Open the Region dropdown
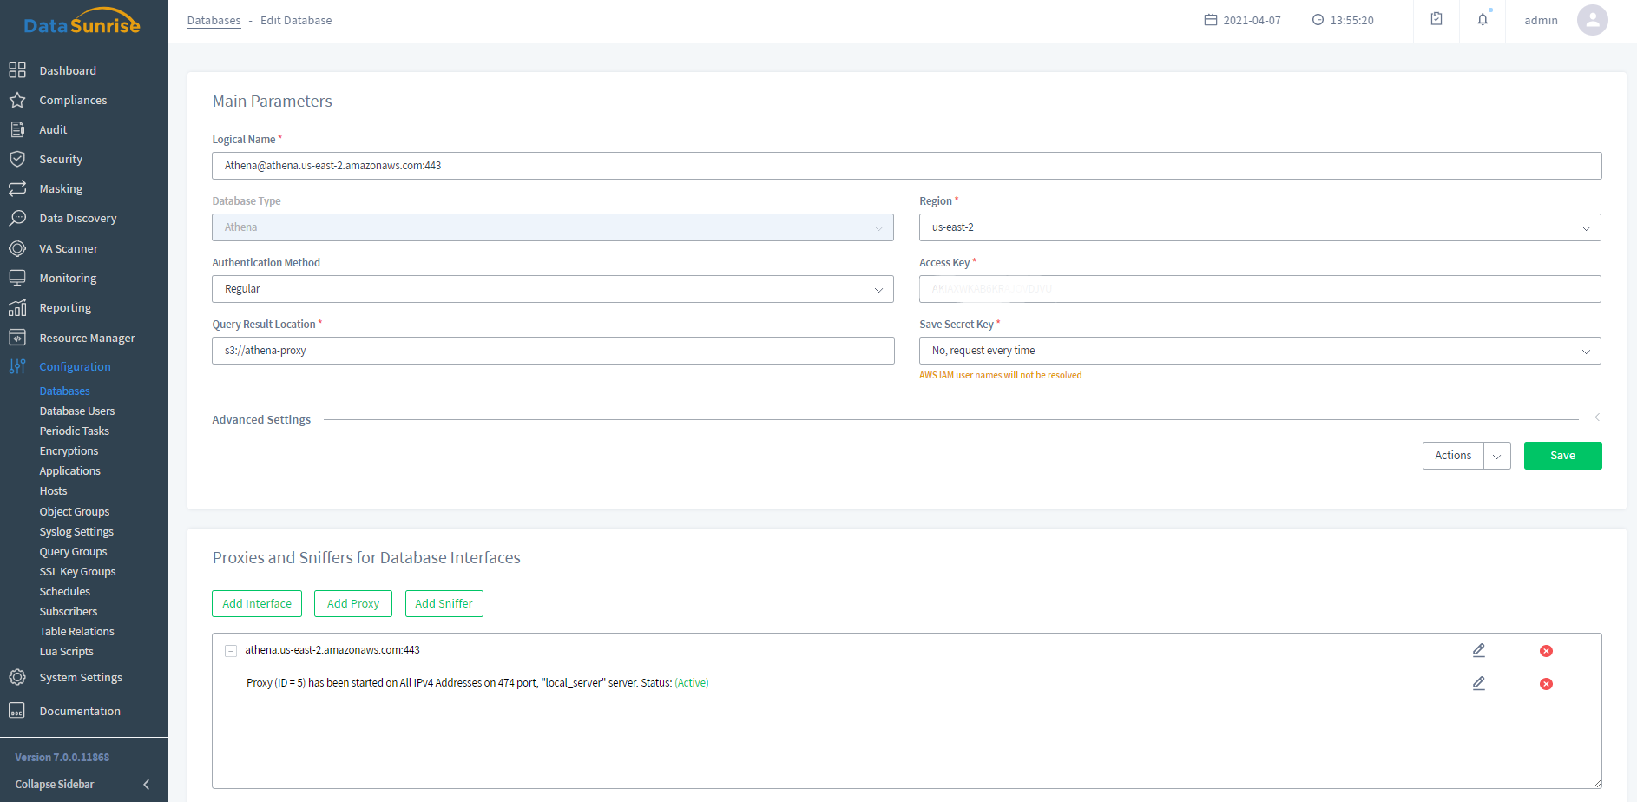 (1259, 227)
